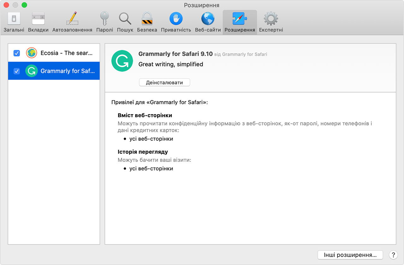404x265 pixels.
Task: Click the Інші розширення button
Action: click(x=350, y=255)
